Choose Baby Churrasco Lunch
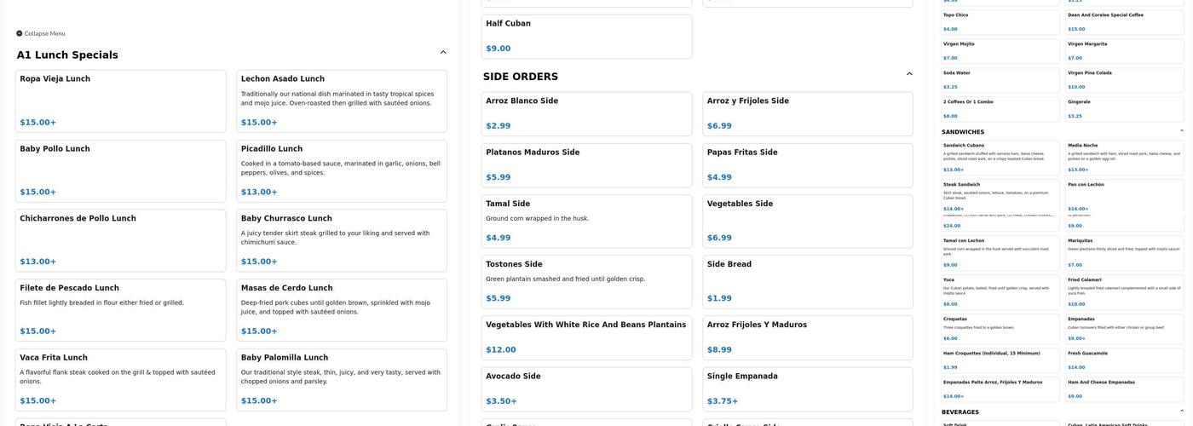This screenshot has height=426, width=1193. tap(341, 240)
